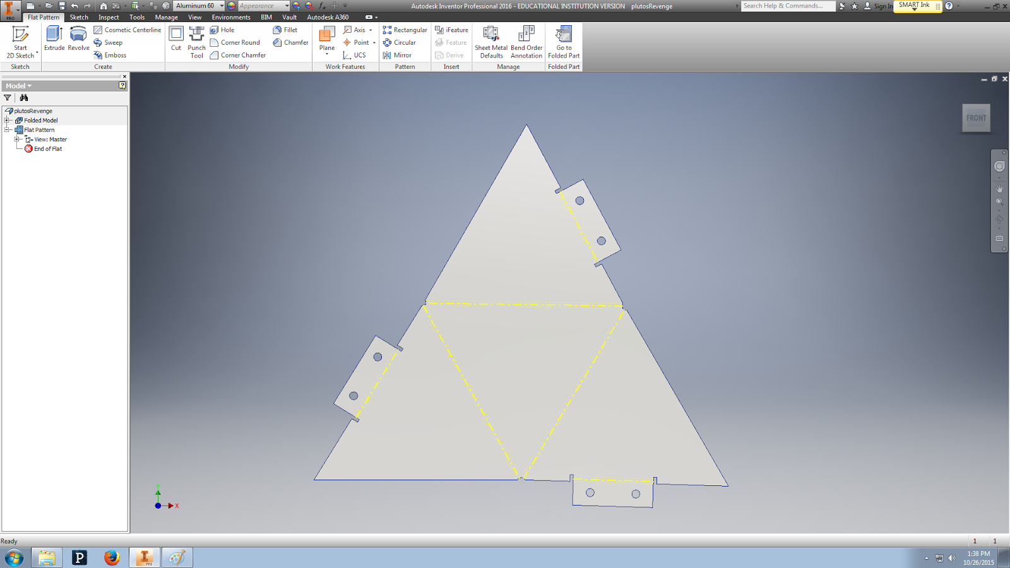The image size is (1010, 568).
Task: Open the Inspect tab
Action: click(109, 17)
